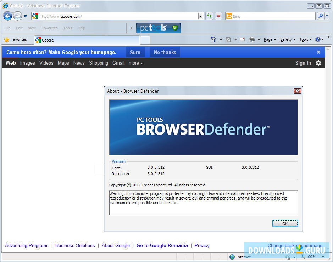Select the Google tab
This screenshot has height=262, width=333.
tap(87, 40)
